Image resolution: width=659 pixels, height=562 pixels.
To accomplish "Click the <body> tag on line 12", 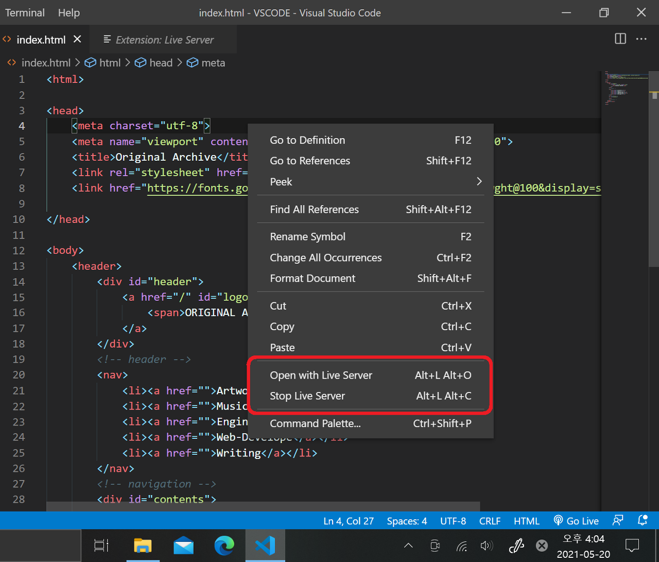I will point(65,250).
